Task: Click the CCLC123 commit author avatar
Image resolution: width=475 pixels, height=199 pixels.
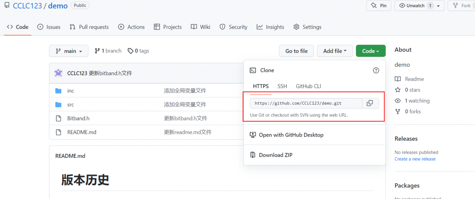Action: 58,73
